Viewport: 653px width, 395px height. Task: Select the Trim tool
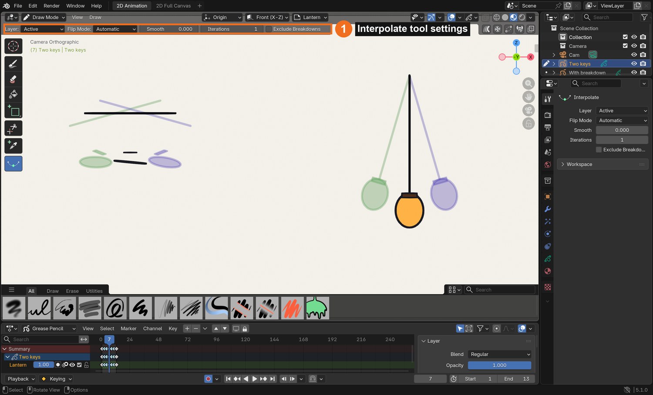(13, 128)
